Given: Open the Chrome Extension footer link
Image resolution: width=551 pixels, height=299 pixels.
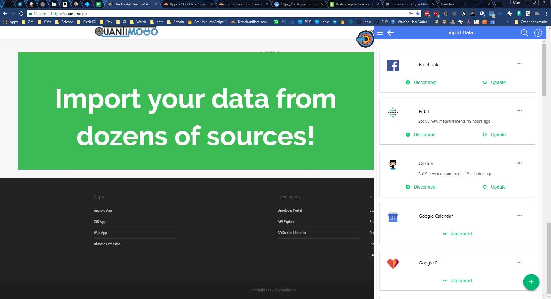Looking at the screenshot, I should (x=107, y=244).
